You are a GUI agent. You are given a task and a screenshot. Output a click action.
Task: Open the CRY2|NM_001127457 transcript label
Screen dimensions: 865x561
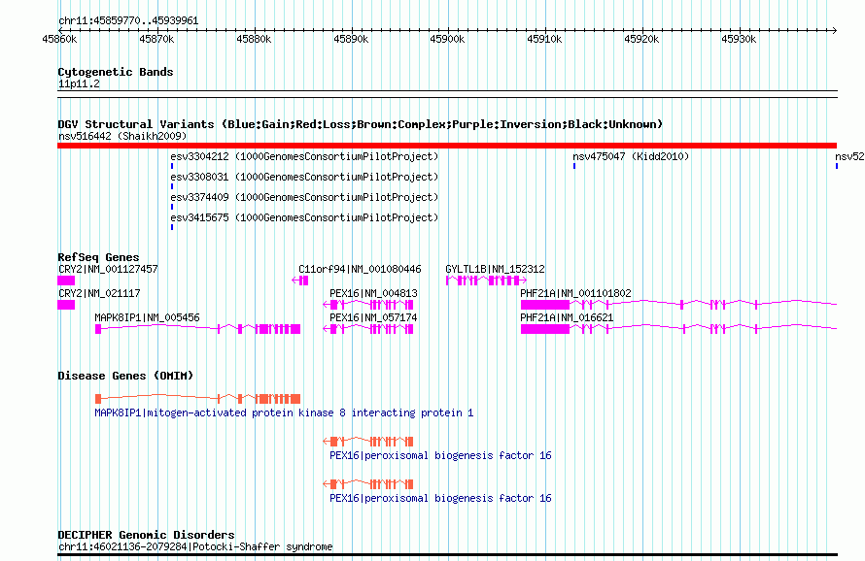tap(108, 269)
